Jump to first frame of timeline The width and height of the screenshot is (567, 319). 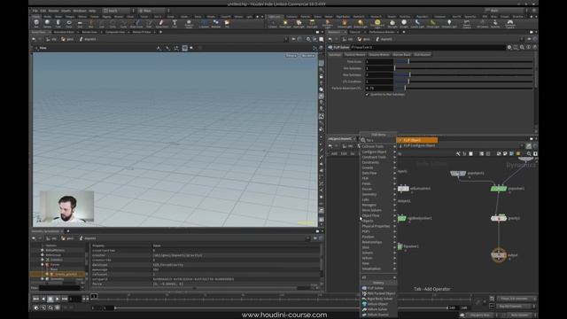[35, 300]
